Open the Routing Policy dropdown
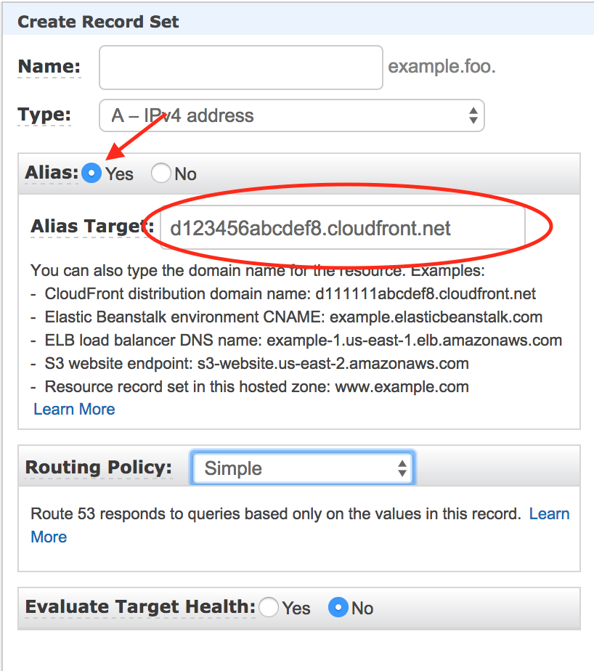Screen dimensions: 594x671 point(303,468)
